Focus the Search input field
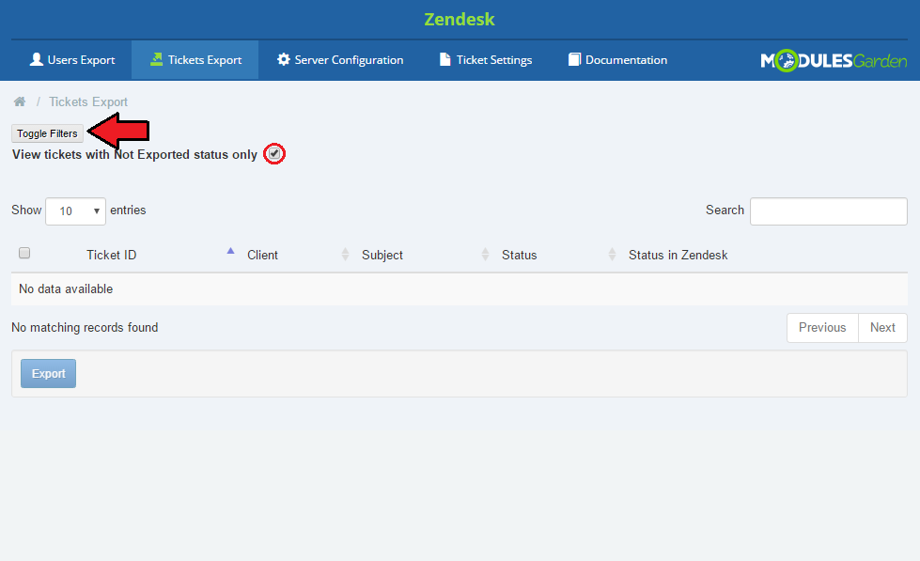 pyautogui.click(x=829, y=211)
